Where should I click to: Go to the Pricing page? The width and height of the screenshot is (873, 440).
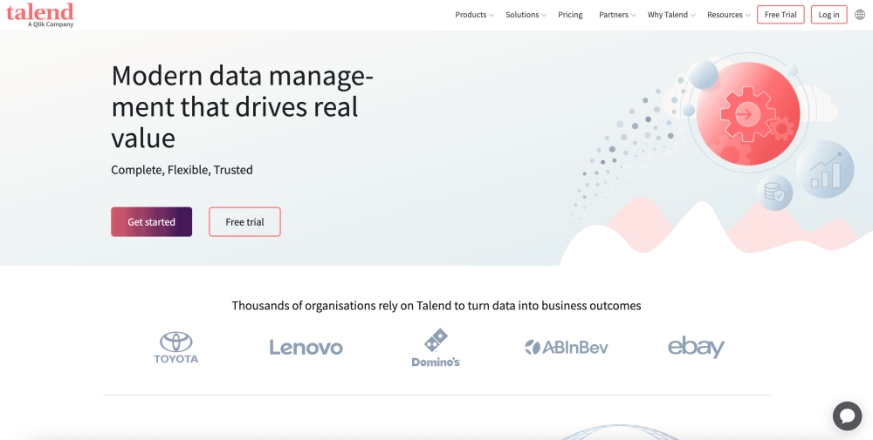pos(570,15)
